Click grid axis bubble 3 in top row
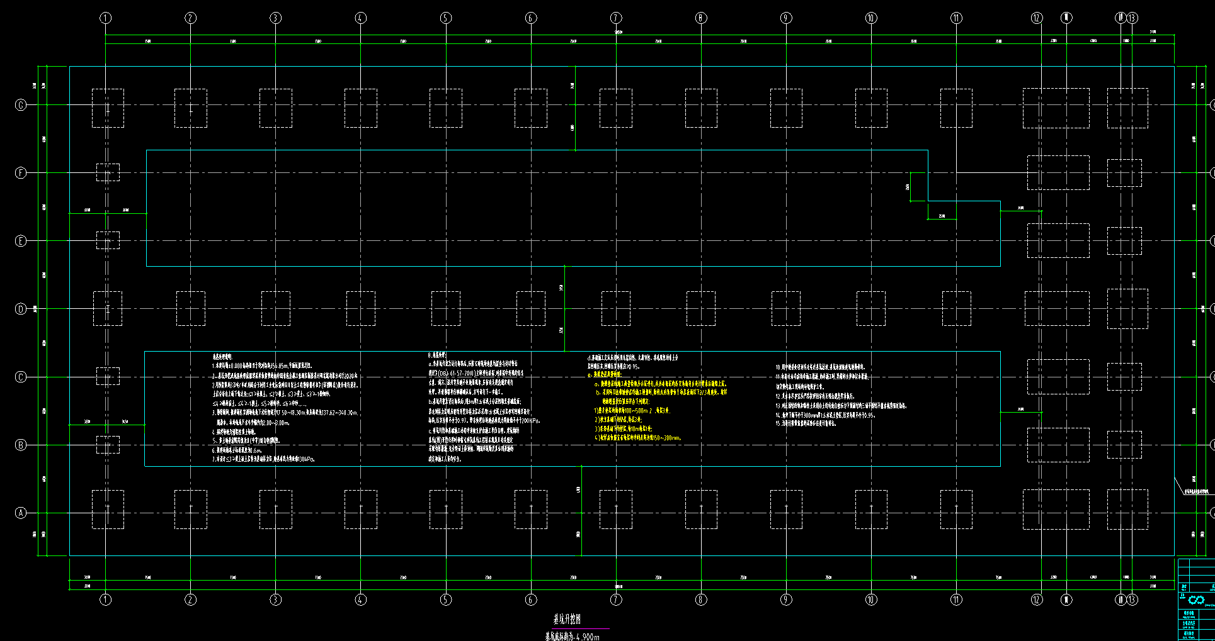Screen dimensions: 1215x641 [x=276, y=18]
